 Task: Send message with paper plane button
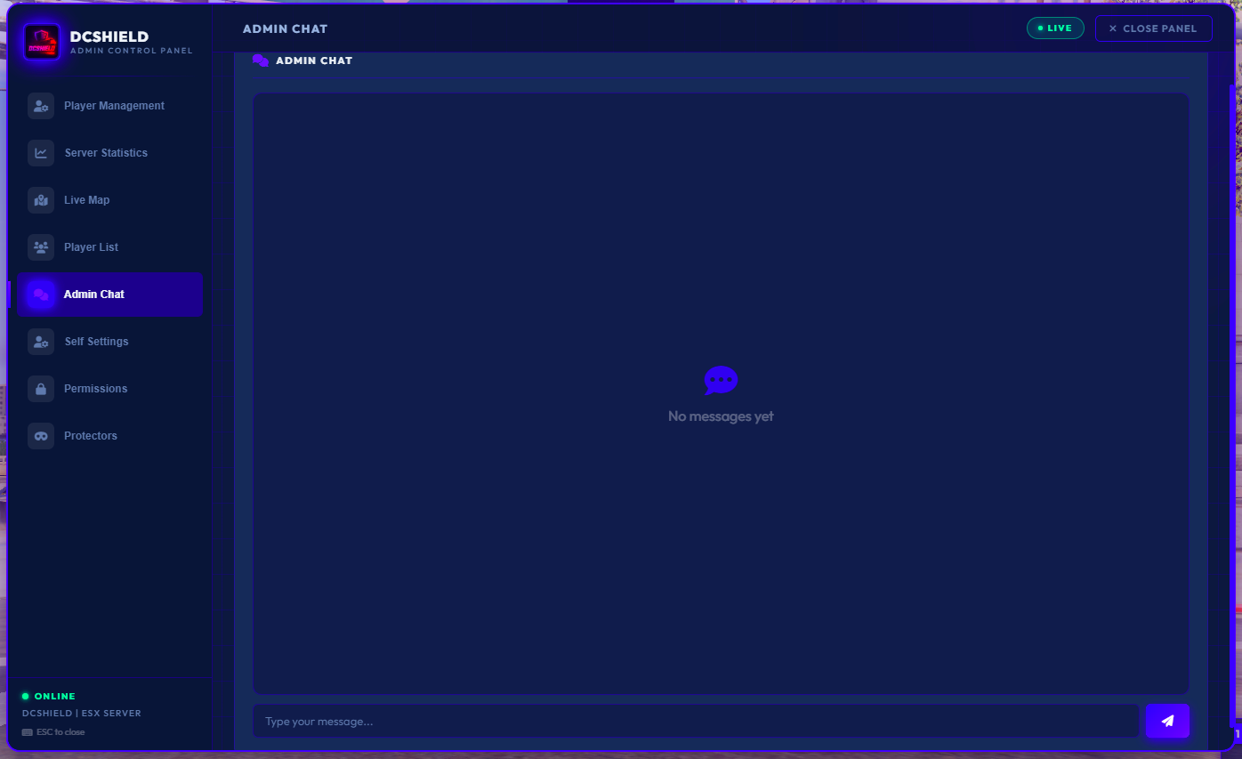point(1167,721)
